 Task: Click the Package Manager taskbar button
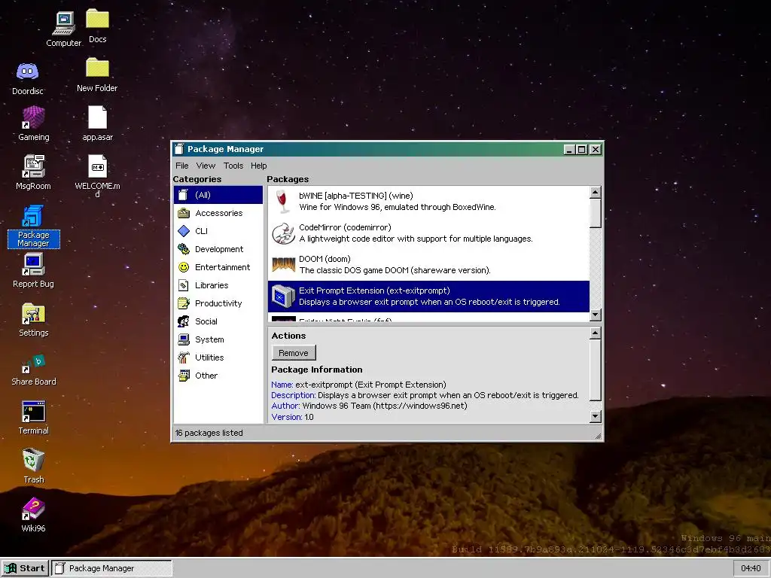112,568
